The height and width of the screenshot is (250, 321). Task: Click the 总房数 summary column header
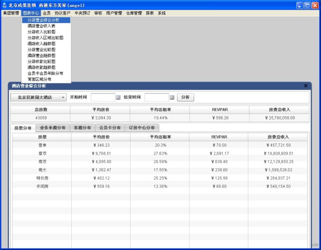click(41, 110)
